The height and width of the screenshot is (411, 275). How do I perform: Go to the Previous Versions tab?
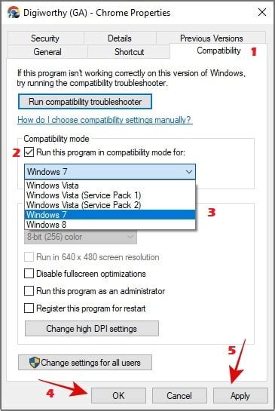[x=212, y=38]
